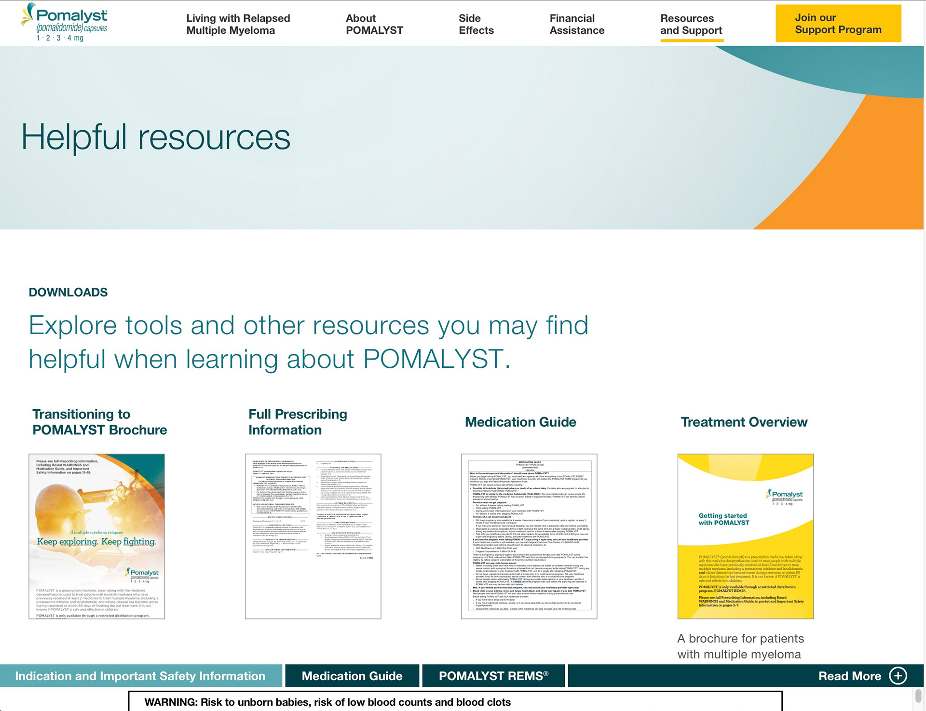Open the About POMALYST menu
Screen dimensions: 926x711
tap(374, 24)
